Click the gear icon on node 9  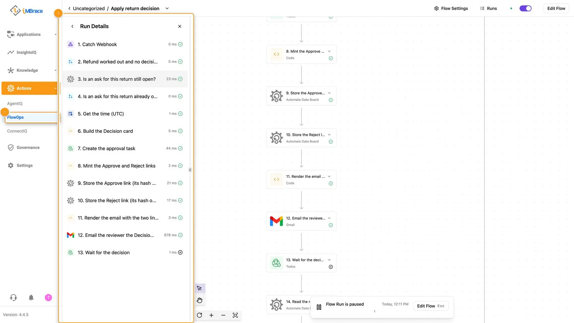(276, 96)
